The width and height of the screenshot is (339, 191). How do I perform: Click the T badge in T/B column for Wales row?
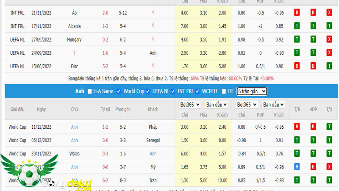[x=297, y=153]
